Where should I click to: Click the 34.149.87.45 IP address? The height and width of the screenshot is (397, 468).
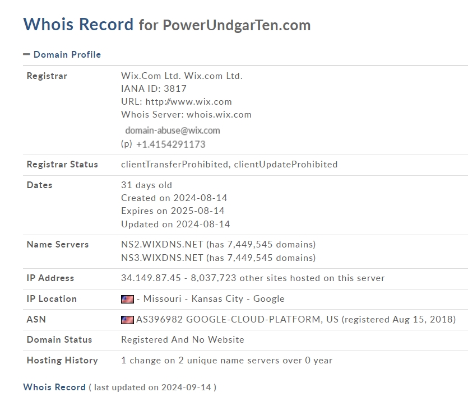click(x=151, y=278)
